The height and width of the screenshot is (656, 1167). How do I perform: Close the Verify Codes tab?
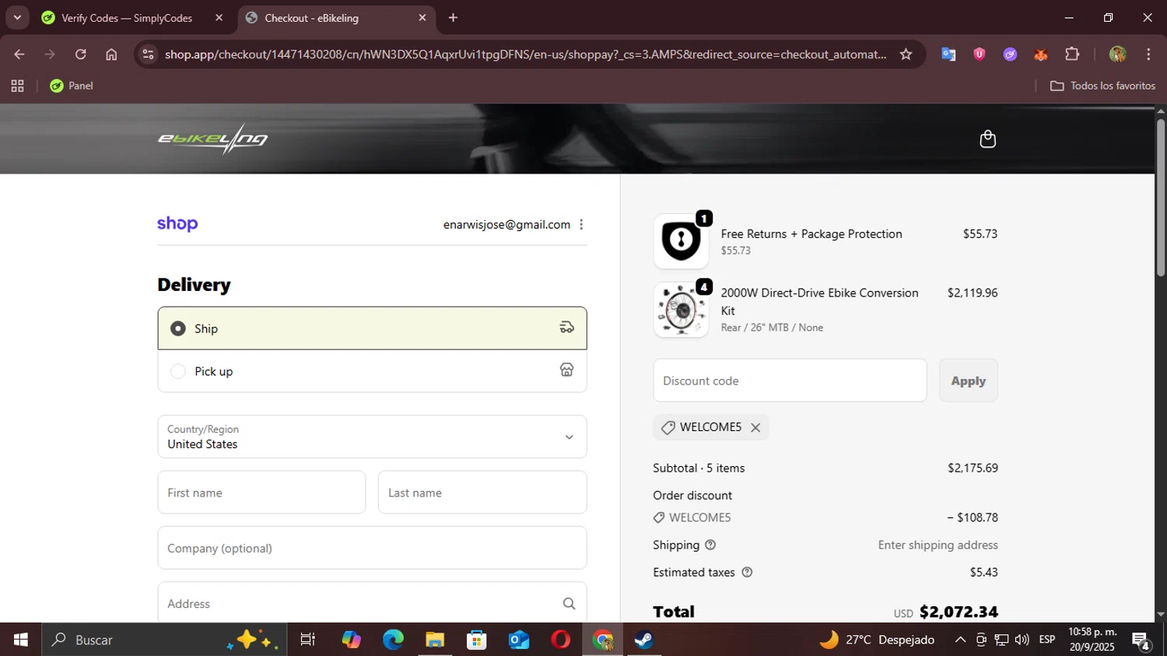(x=219, y=18)
